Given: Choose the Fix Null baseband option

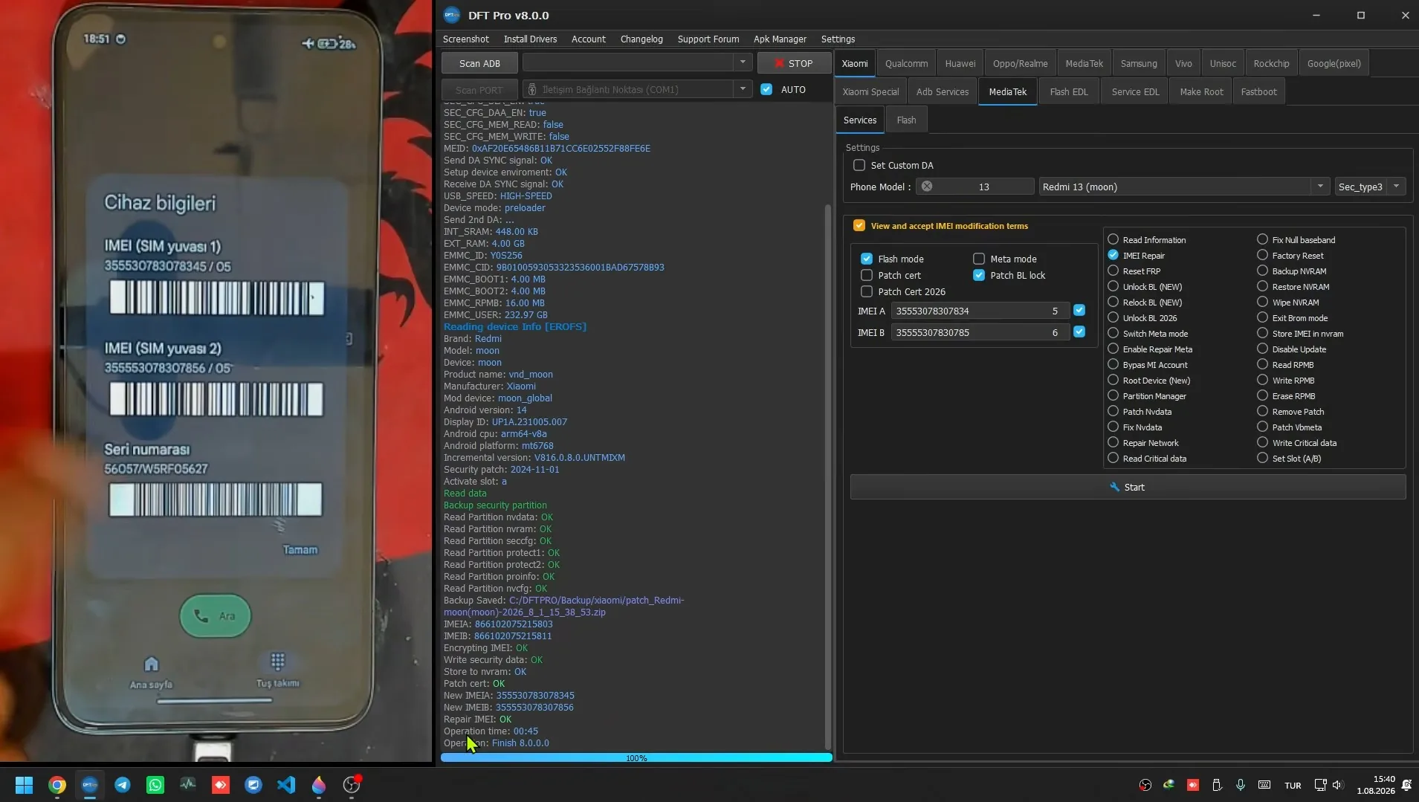Looking at the screenshot, I should tap(1263, 239).
